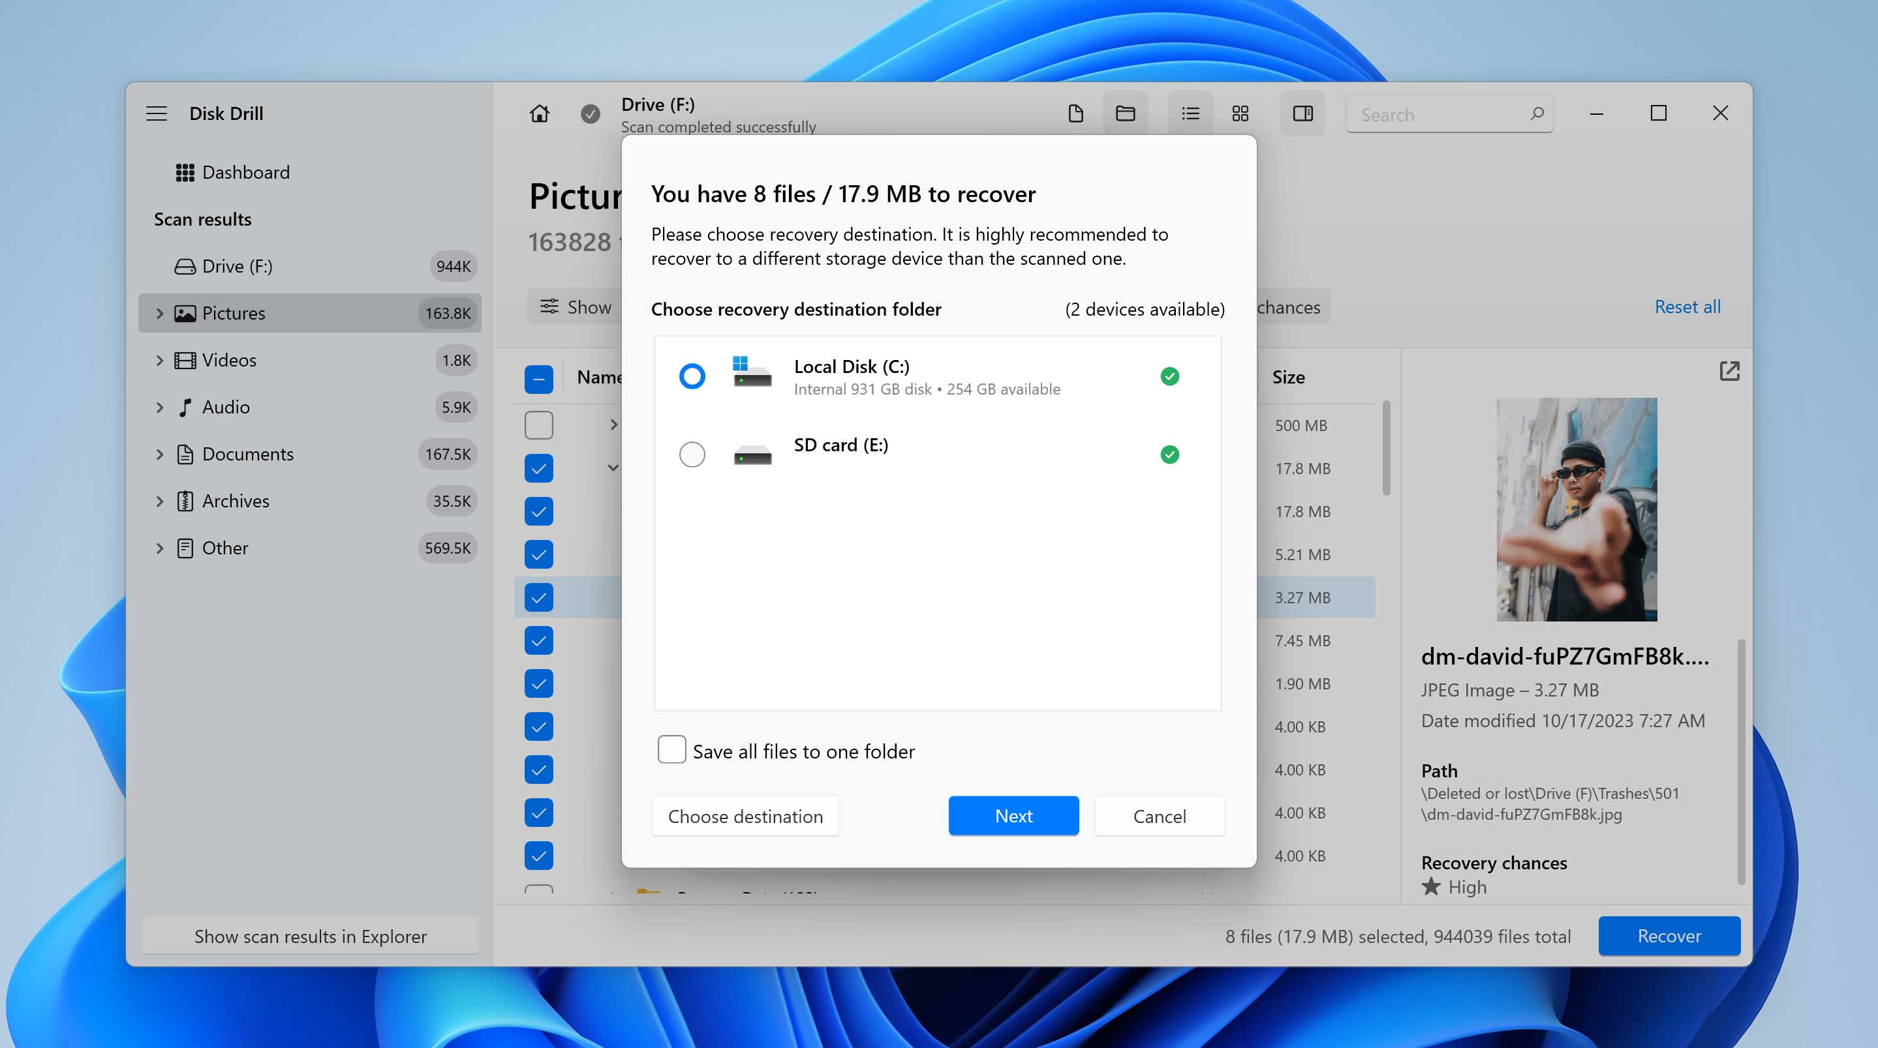Click the Show filter button
Screen dimensions: 1878x1048
pyautogui.click(x=575, y=307)
